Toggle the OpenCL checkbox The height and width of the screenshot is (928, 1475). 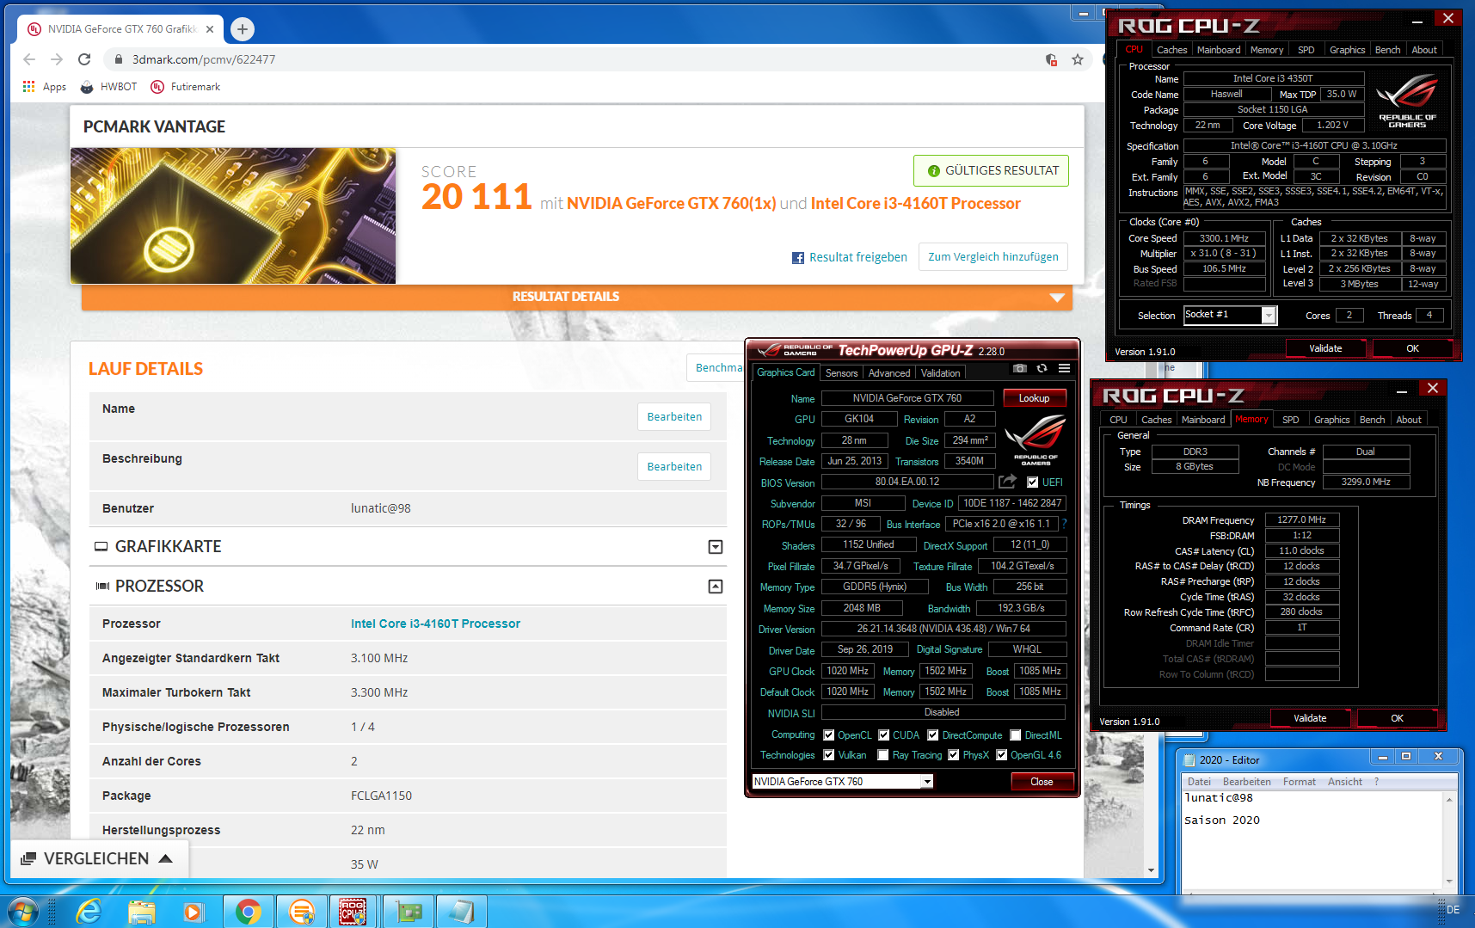coord(828,735)
